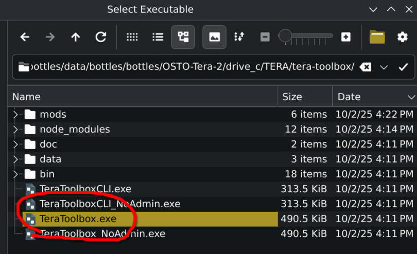The image size is (417, 254).
Task: Confirm the entered path with checkmark
Action: click(x=403, y=67)
